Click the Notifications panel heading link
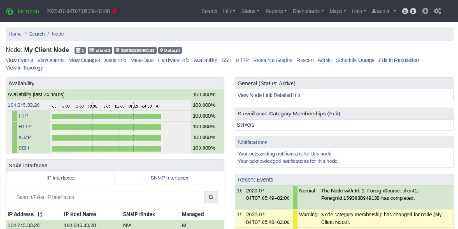 click(x=252, y=142)
